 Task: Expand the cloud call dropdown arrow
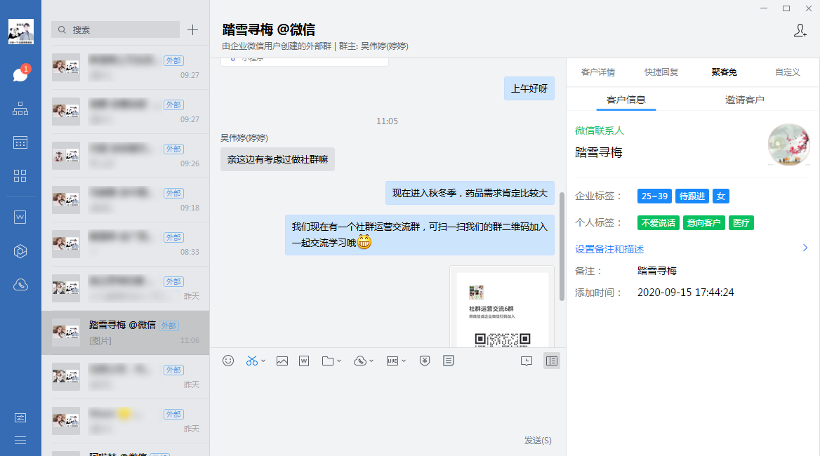(371, 361)
